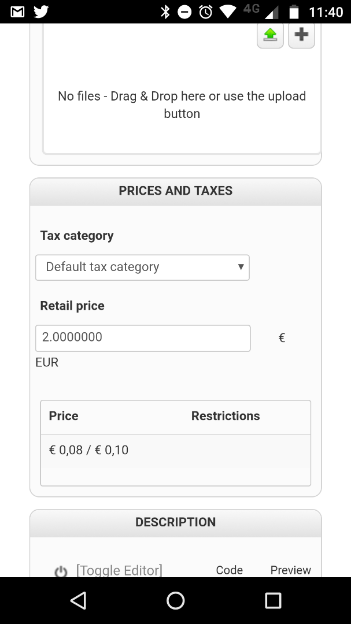Click the green upload arrow icon
The width and height of the screenshot is (351, 624).
(270, 35)
